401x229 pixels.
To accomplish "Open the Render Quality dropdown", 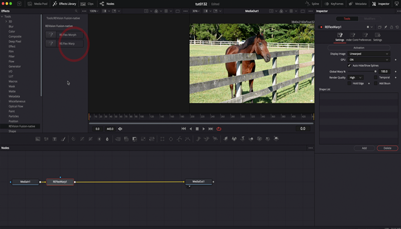I will pyautogui.click(x=355, y=78).
